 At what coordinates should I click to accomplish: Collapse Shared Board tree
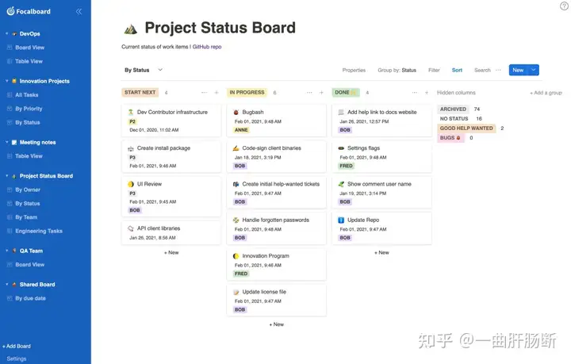6,284
